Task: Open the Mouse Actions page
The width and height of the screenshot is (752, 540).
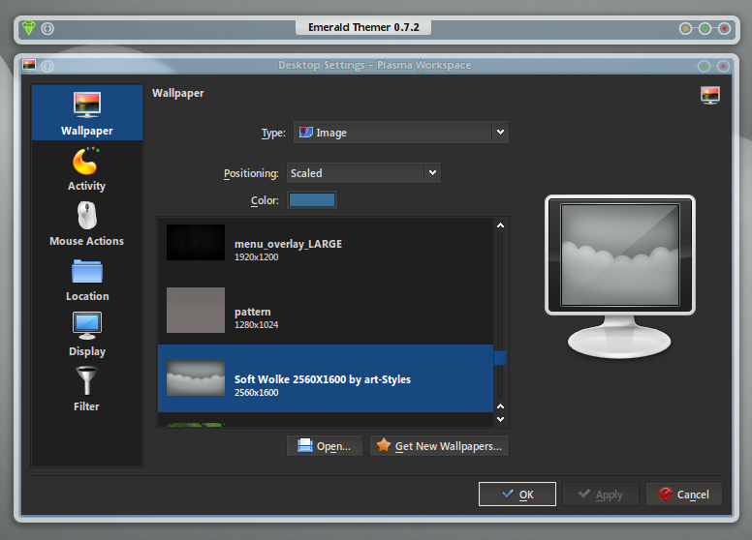Action: coord(87,224)
